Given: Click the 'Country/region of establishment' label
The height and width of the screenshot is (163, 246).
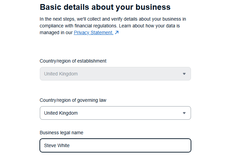Looking at the screenshot, I should pyautogui.click(x=73, y=61).
